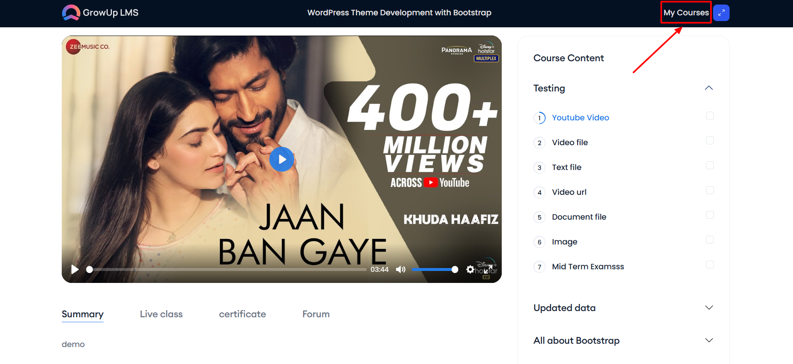Open the Video file lesson
The height and width of the screenshot is (364, 793).
tap(570, 142)
